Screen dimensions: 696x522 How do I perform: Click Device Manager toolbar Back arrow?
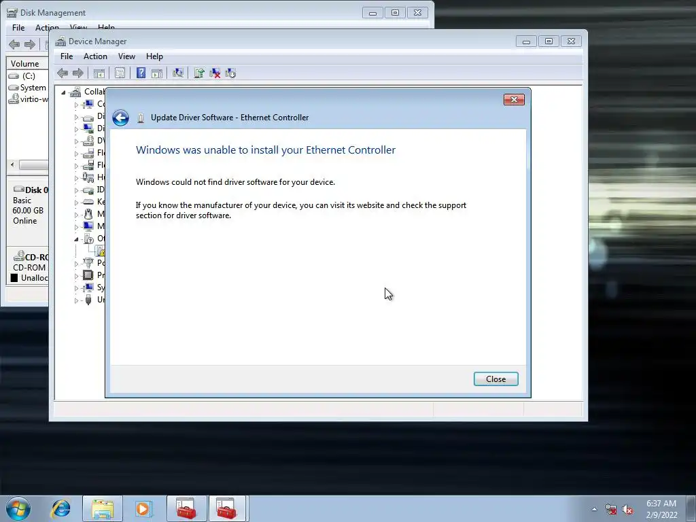63,73
